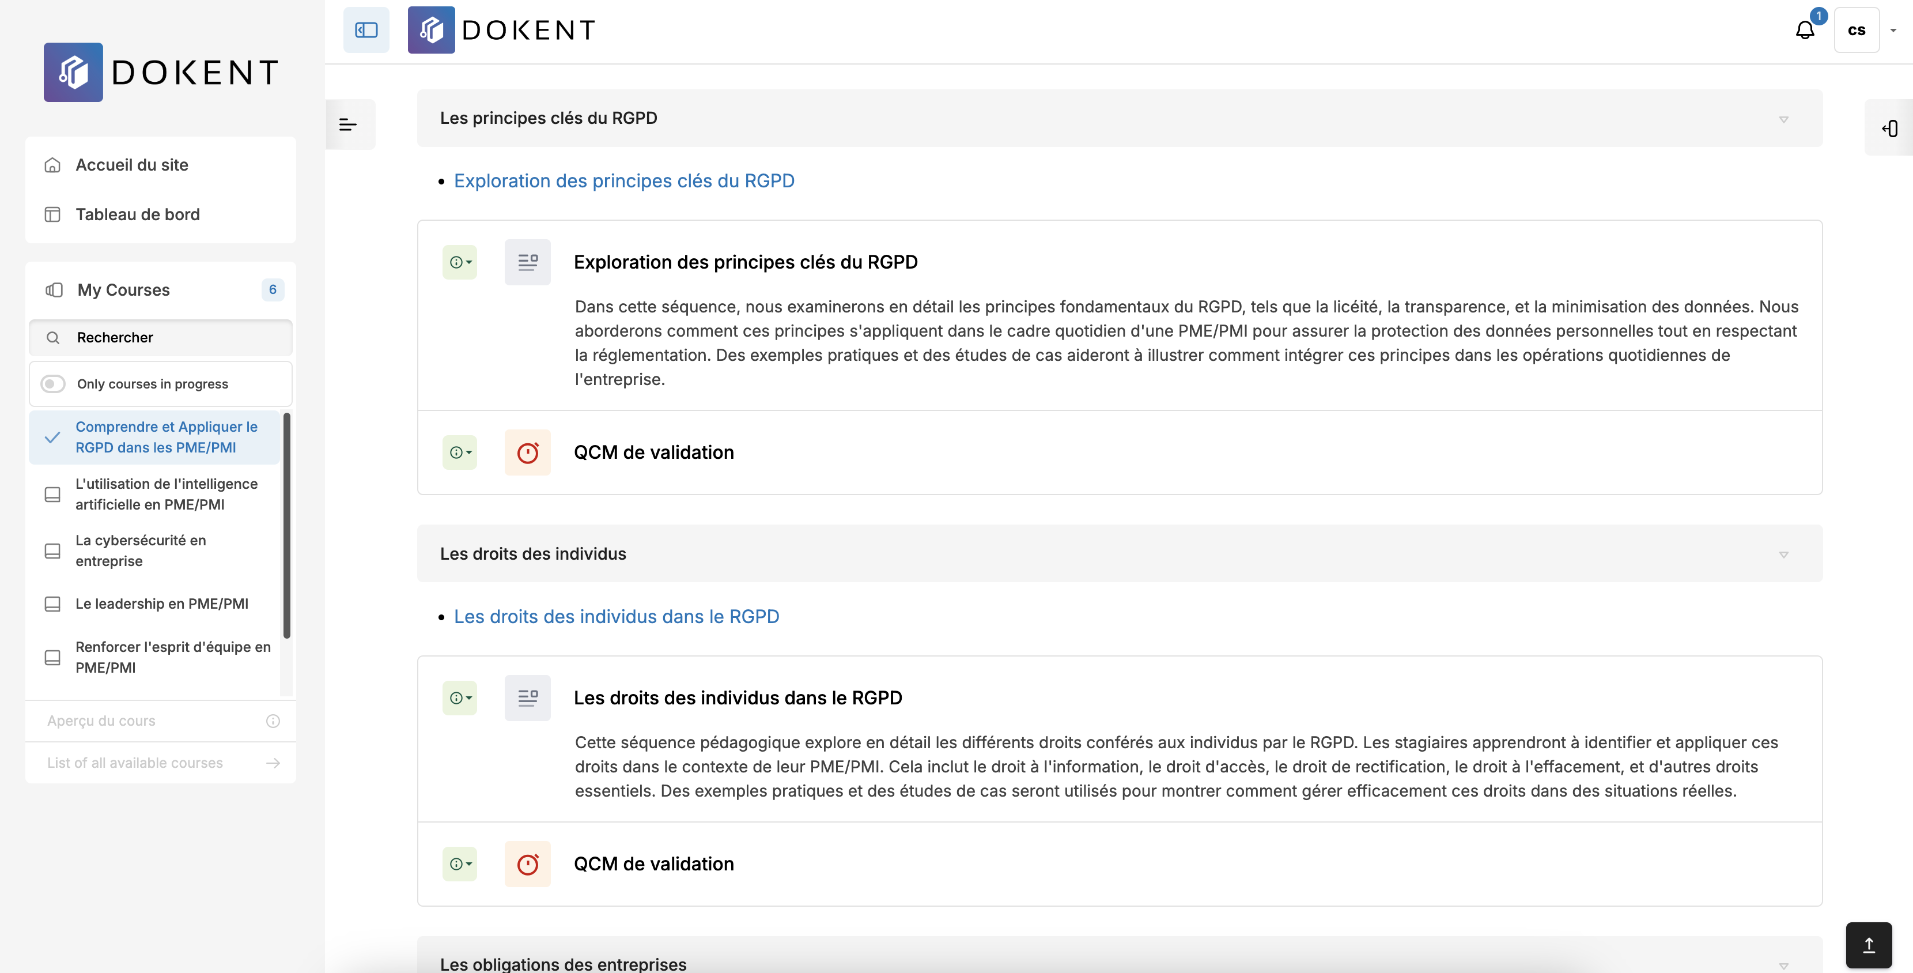Click the My Courses count badge 6
1913x973 pixels.
(273, 290)
